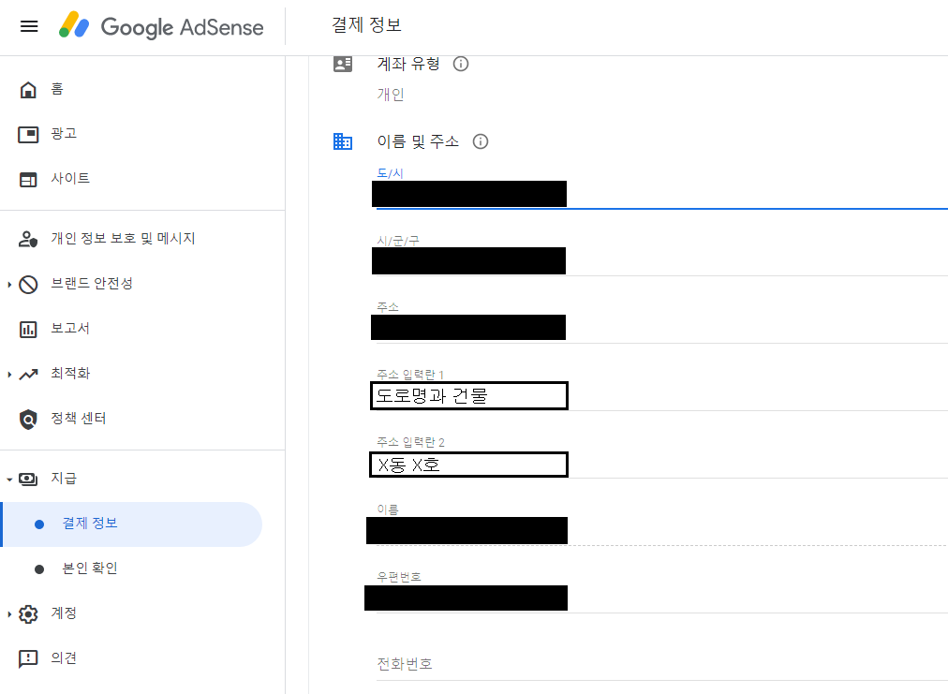Image resolution: width=948 pixels, height=694 pixels.
Task: Expand the 최적화 section arrow
Action: coord(9,375)
